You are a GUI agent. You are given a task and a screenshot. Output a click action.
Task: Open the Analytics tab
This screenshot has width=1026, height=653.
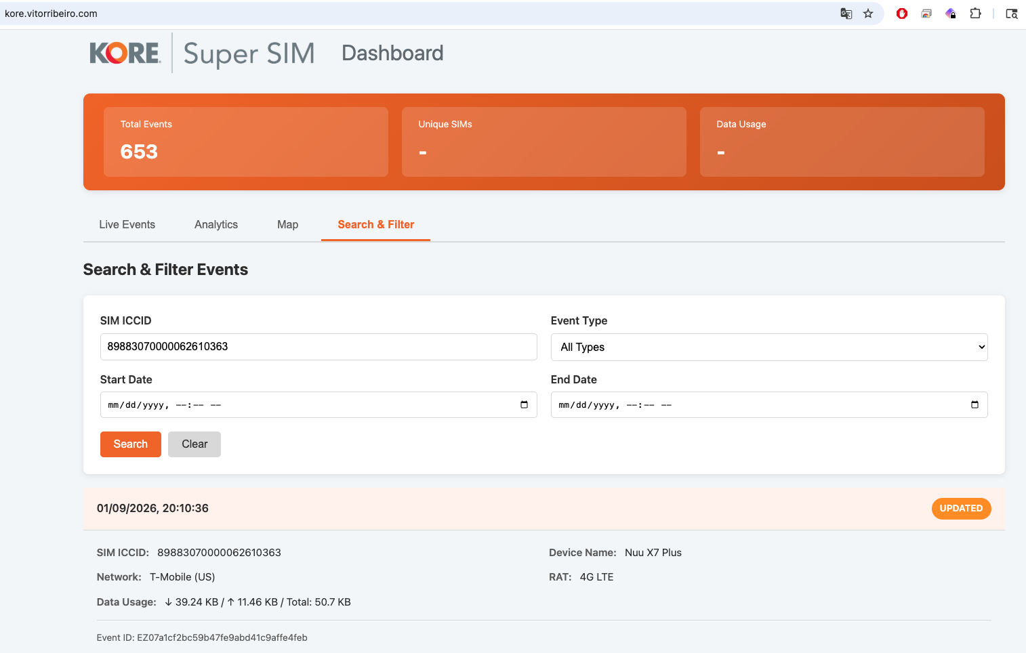[x=216, y=224]
